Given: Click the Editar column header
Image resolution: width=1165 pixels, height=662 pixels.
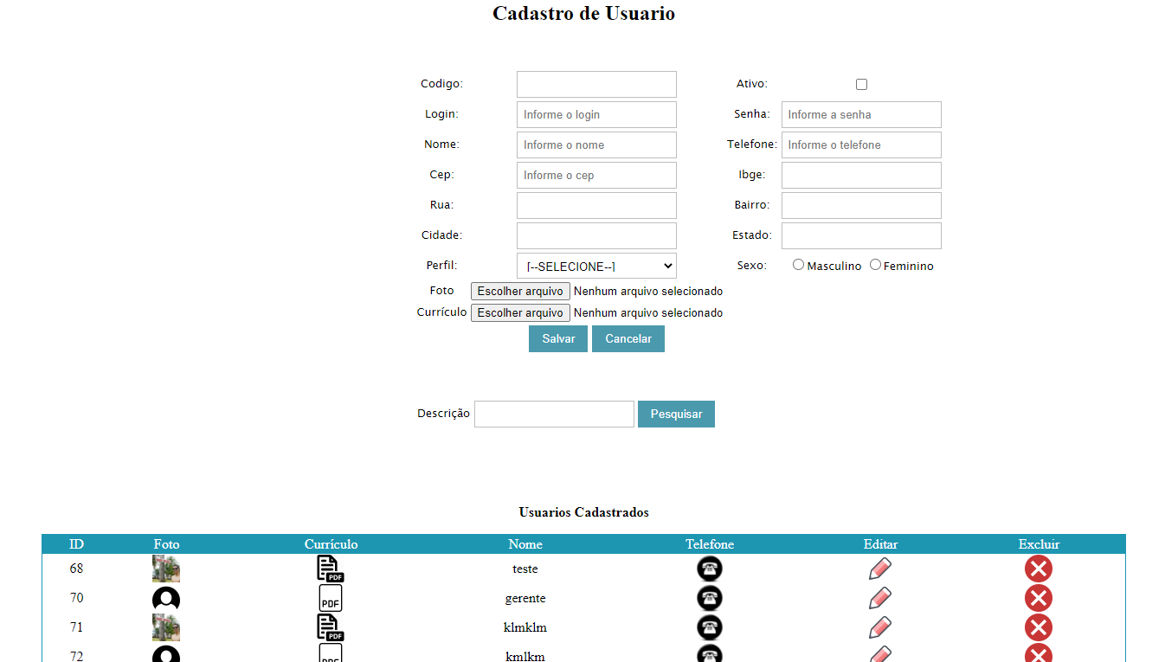Looking at the screenshot, I should click(x=880, y=544).
